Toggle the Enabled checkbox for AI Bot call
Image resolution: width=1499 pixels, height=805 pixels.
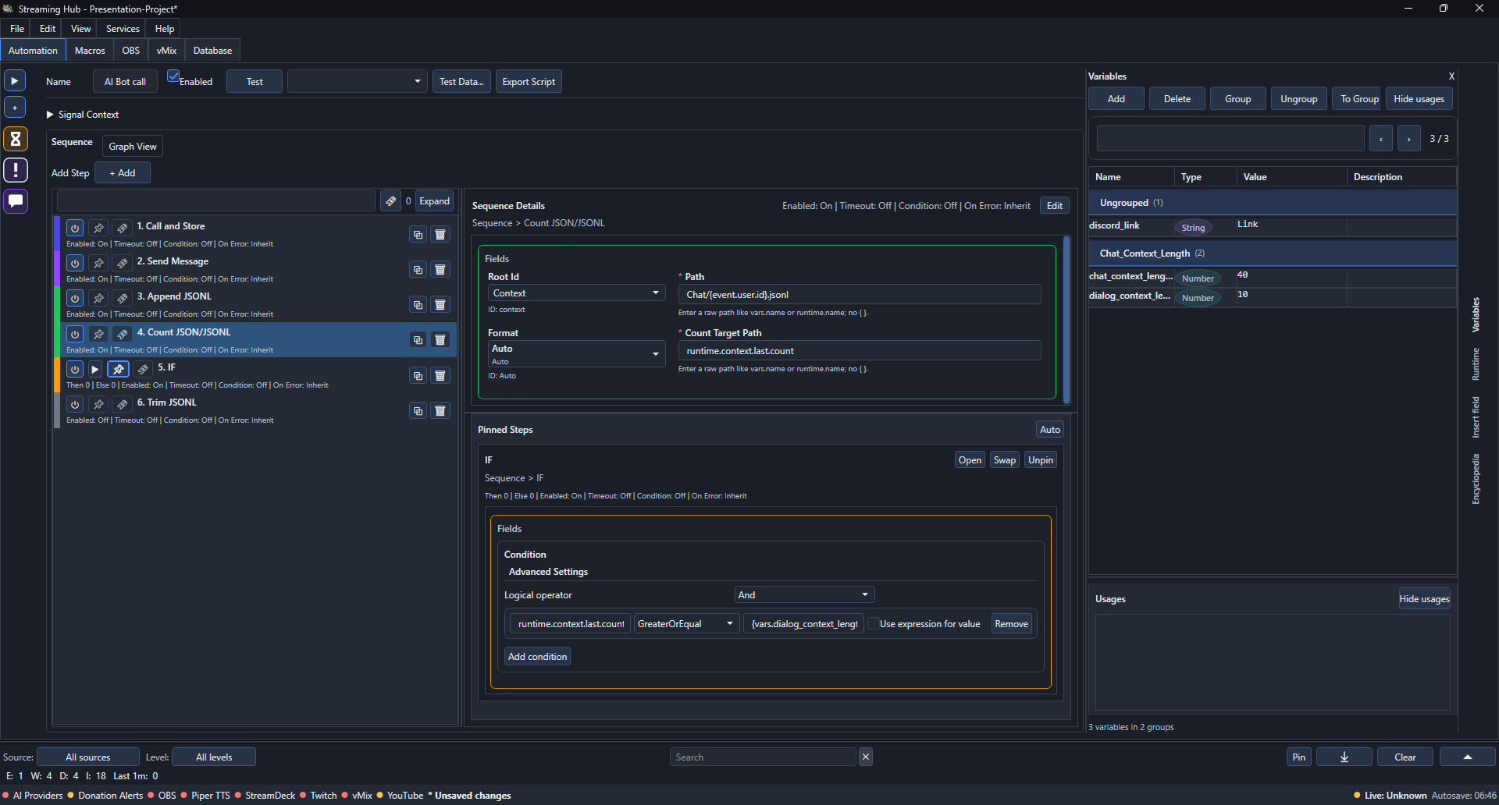173,76
